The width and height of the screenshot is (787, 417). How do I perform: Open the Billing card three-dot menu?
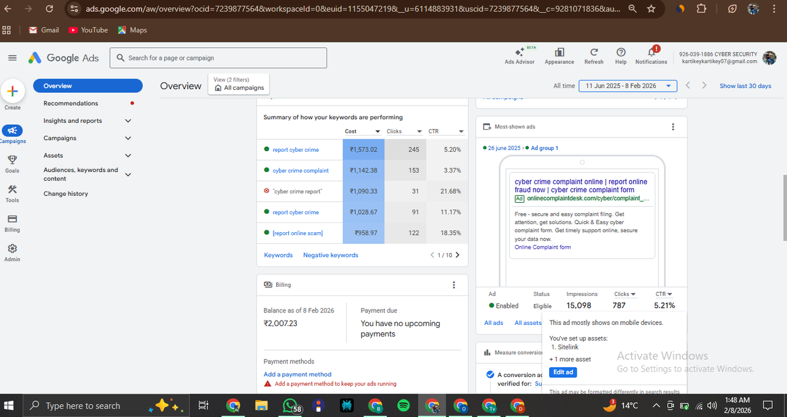[454, 285]
